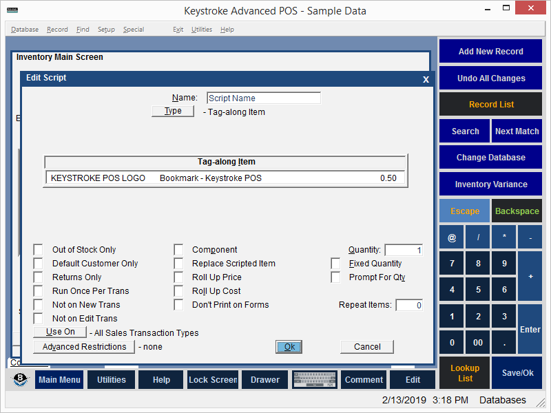Click the on-screen keyboard icon

click(x=314, y=380)
